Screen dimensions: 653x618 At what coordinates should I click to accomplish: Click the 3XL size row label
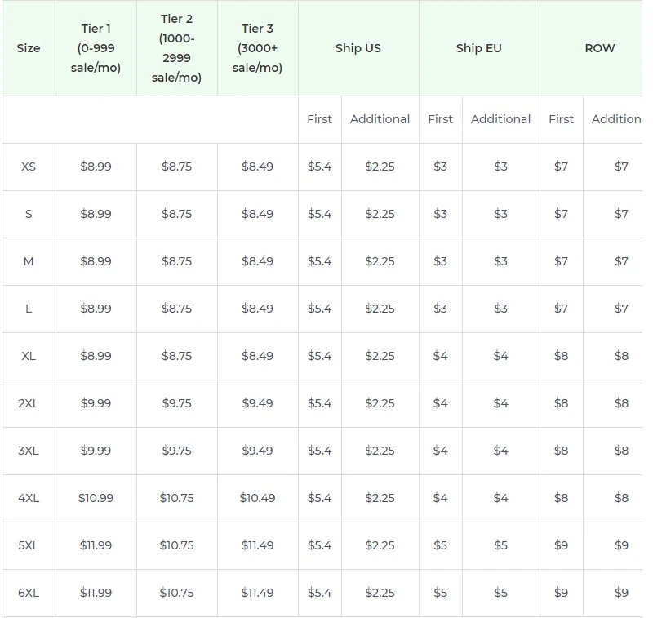[29, 451]
